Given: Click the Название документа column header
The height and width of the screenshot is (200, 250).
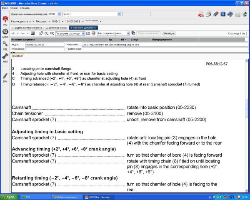Looking at the screenshot, I should (x=23, y=40).
